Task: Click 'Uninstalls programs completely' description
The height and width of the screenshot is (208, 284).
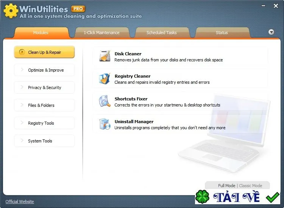Action: click(x=170, y=128)
